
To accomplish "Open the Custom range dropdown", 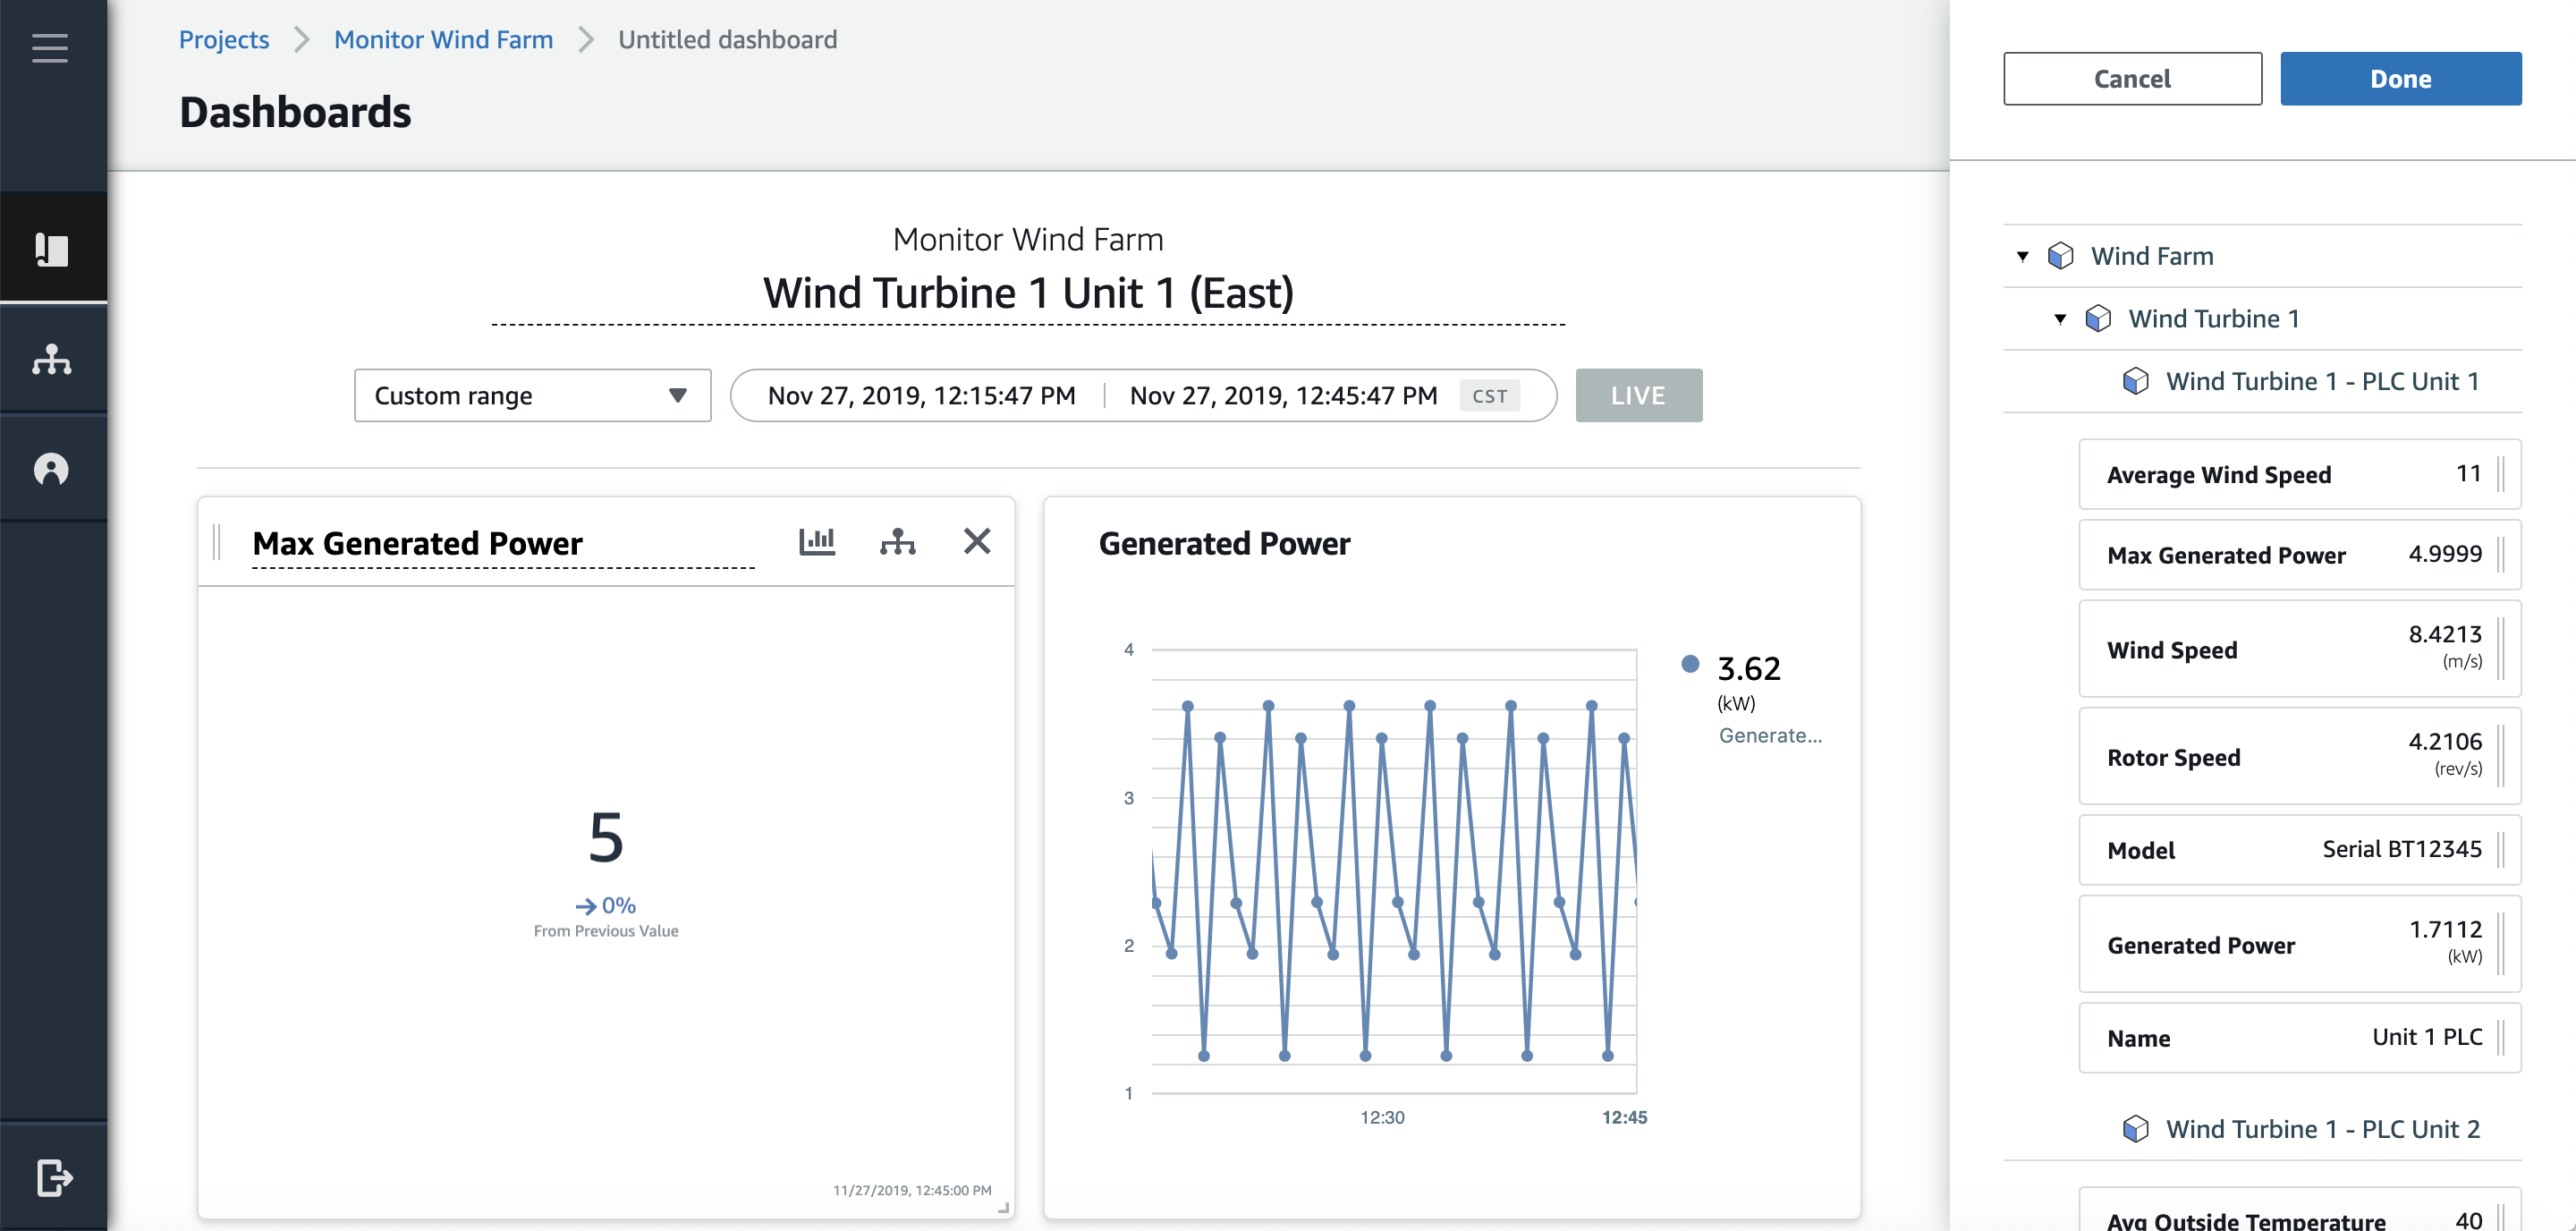I will click(x=532, y=395).
